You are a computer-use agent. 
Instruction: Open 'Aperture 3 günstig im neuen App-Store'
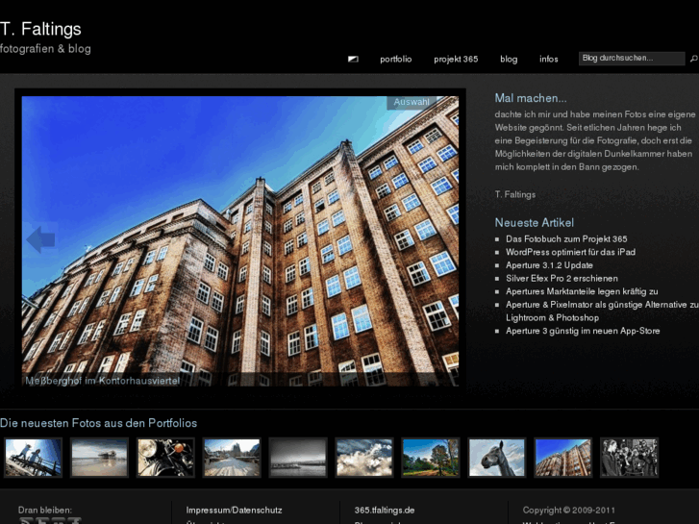583,331
